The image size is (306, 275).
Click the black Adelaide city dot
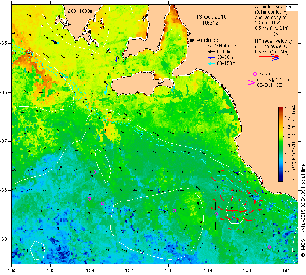[192, 40]
